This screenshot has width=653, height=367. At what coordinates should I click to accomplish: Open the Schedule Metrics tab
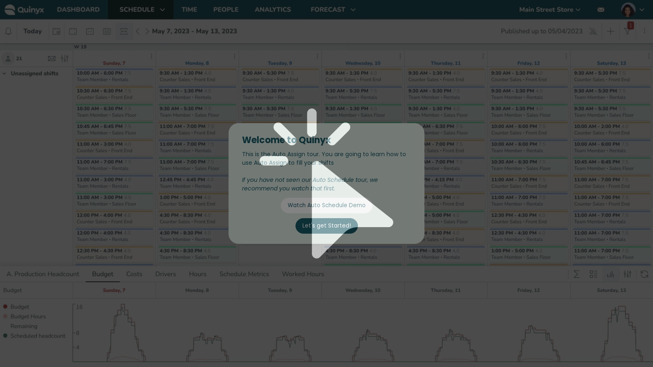click(244, 274)
